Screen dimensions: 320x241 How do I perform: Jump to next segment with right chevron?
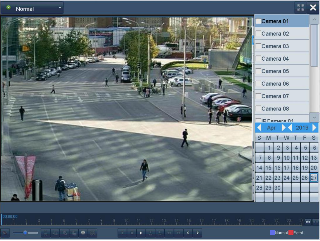(197, 233)
